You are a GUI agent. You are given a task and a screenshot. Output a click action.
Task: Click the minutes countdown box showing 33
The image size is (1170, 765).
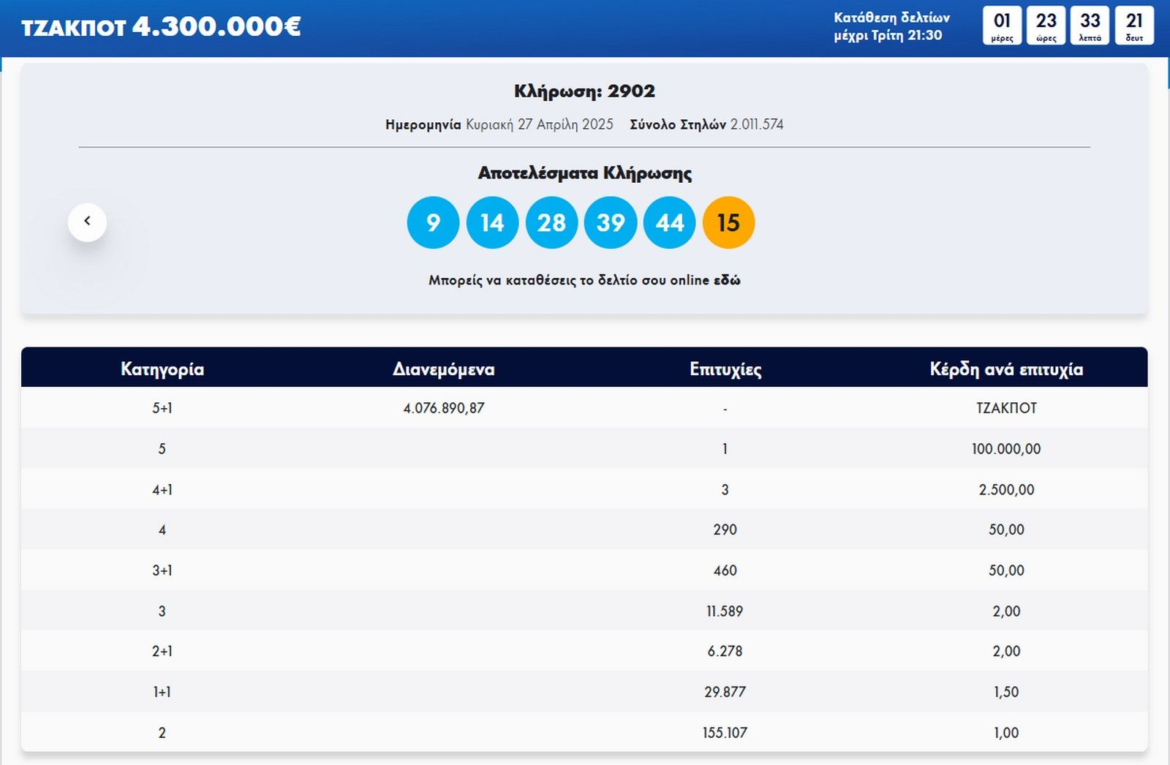tap(1090, 26)
